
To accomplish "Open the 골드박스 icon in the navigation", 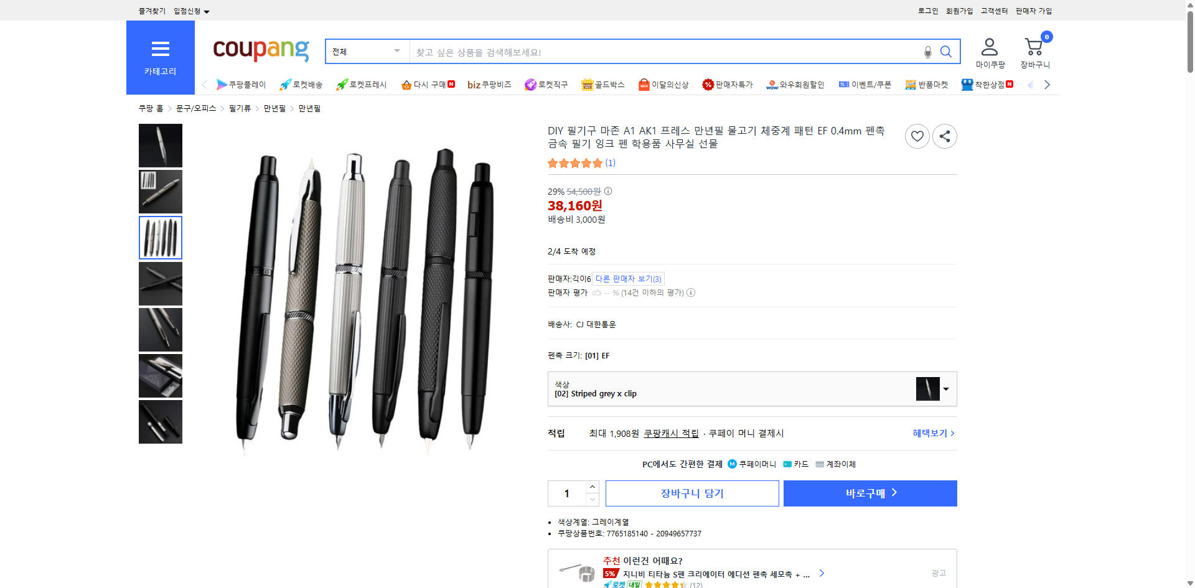I will coord(587,84).
